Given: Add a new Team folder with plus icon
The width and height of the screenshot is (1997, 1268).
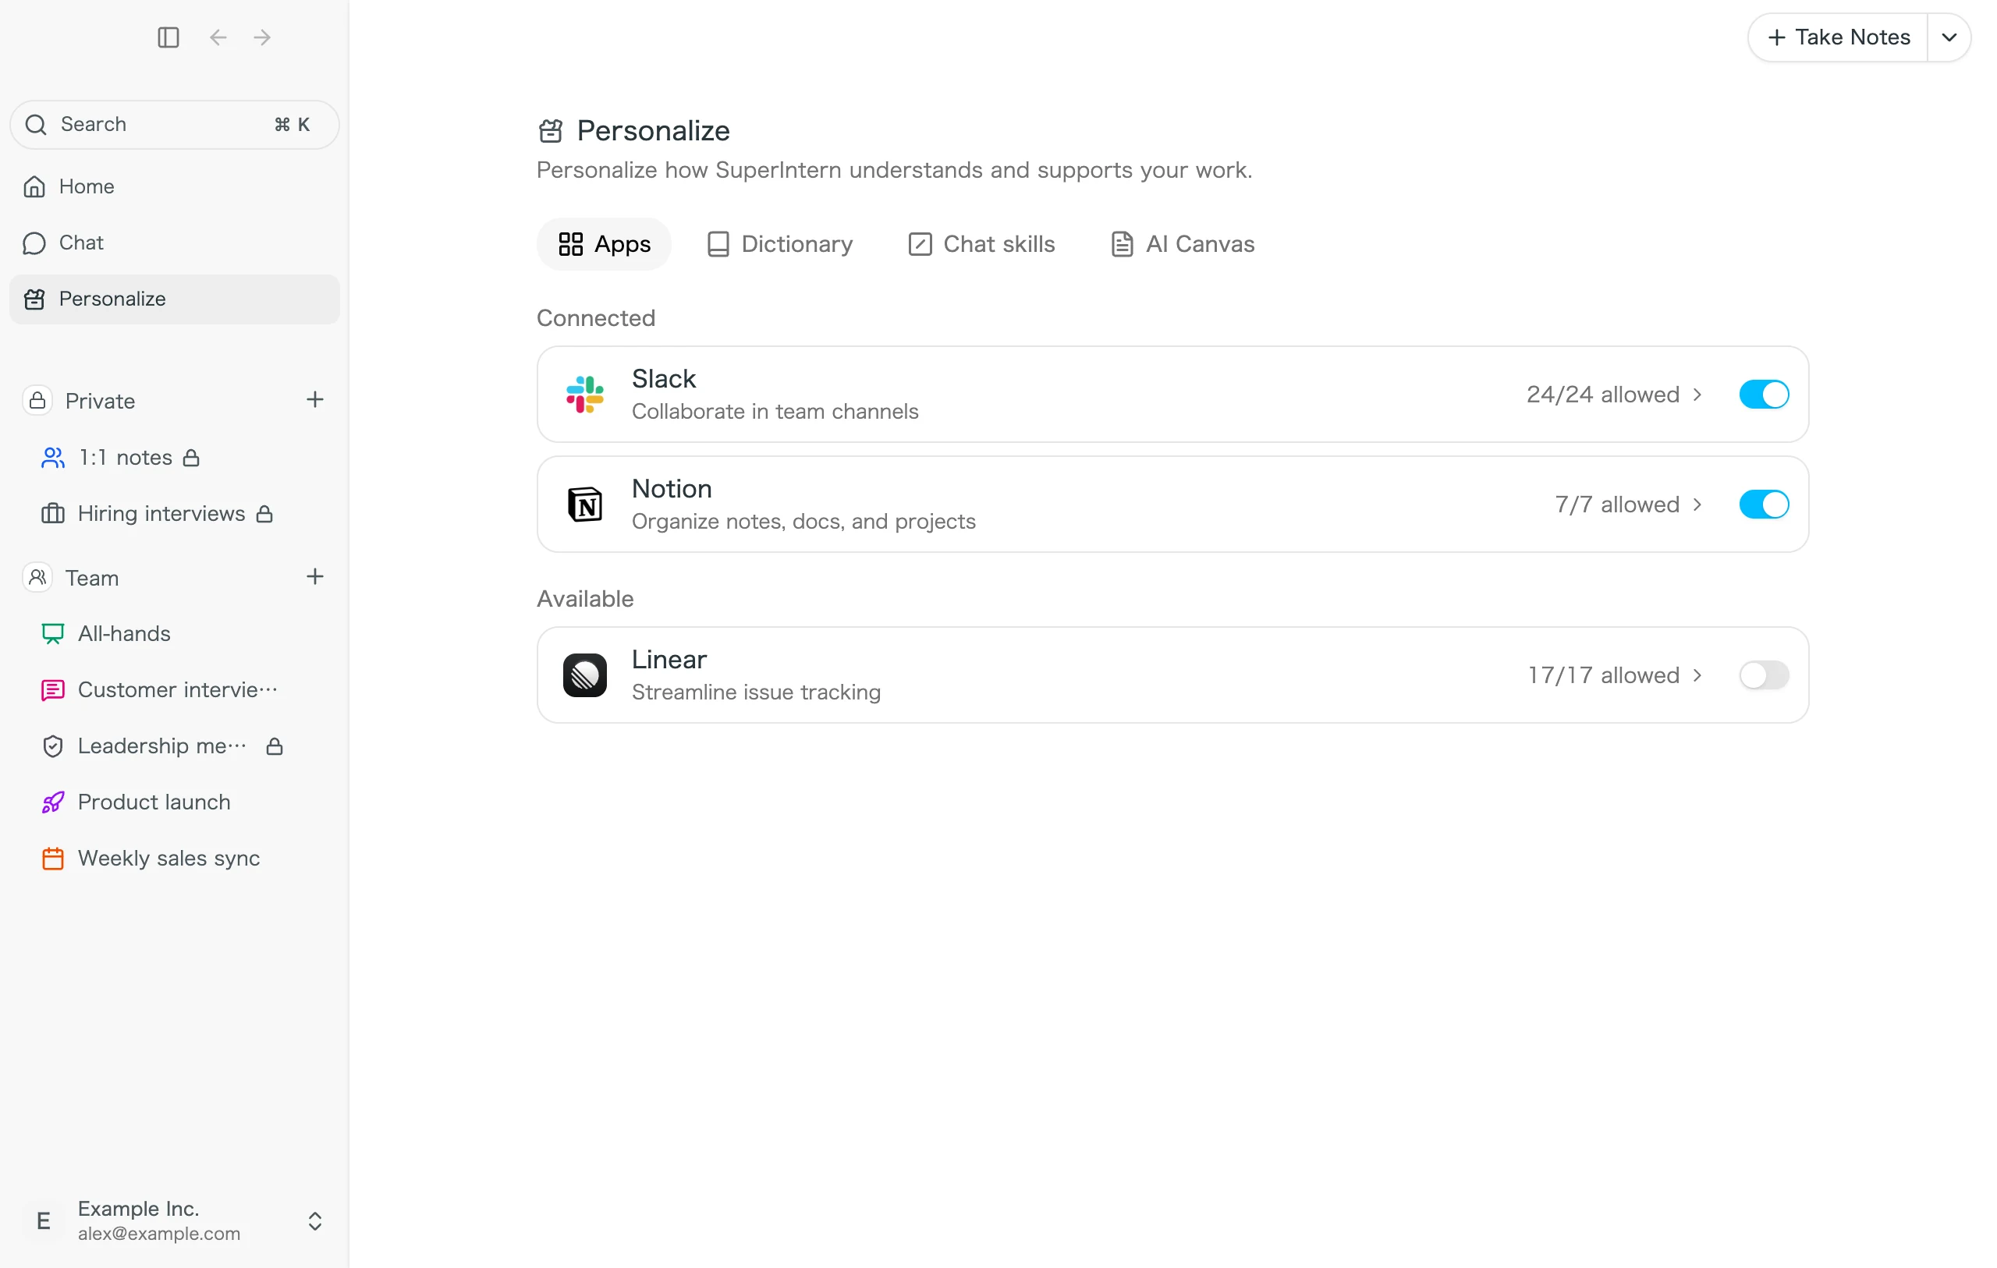Looking at the screenshot, I should coord(315,577).
